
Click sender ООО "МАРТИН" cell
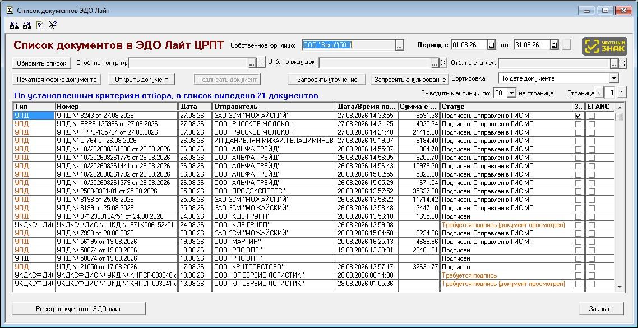coord(274,242)
